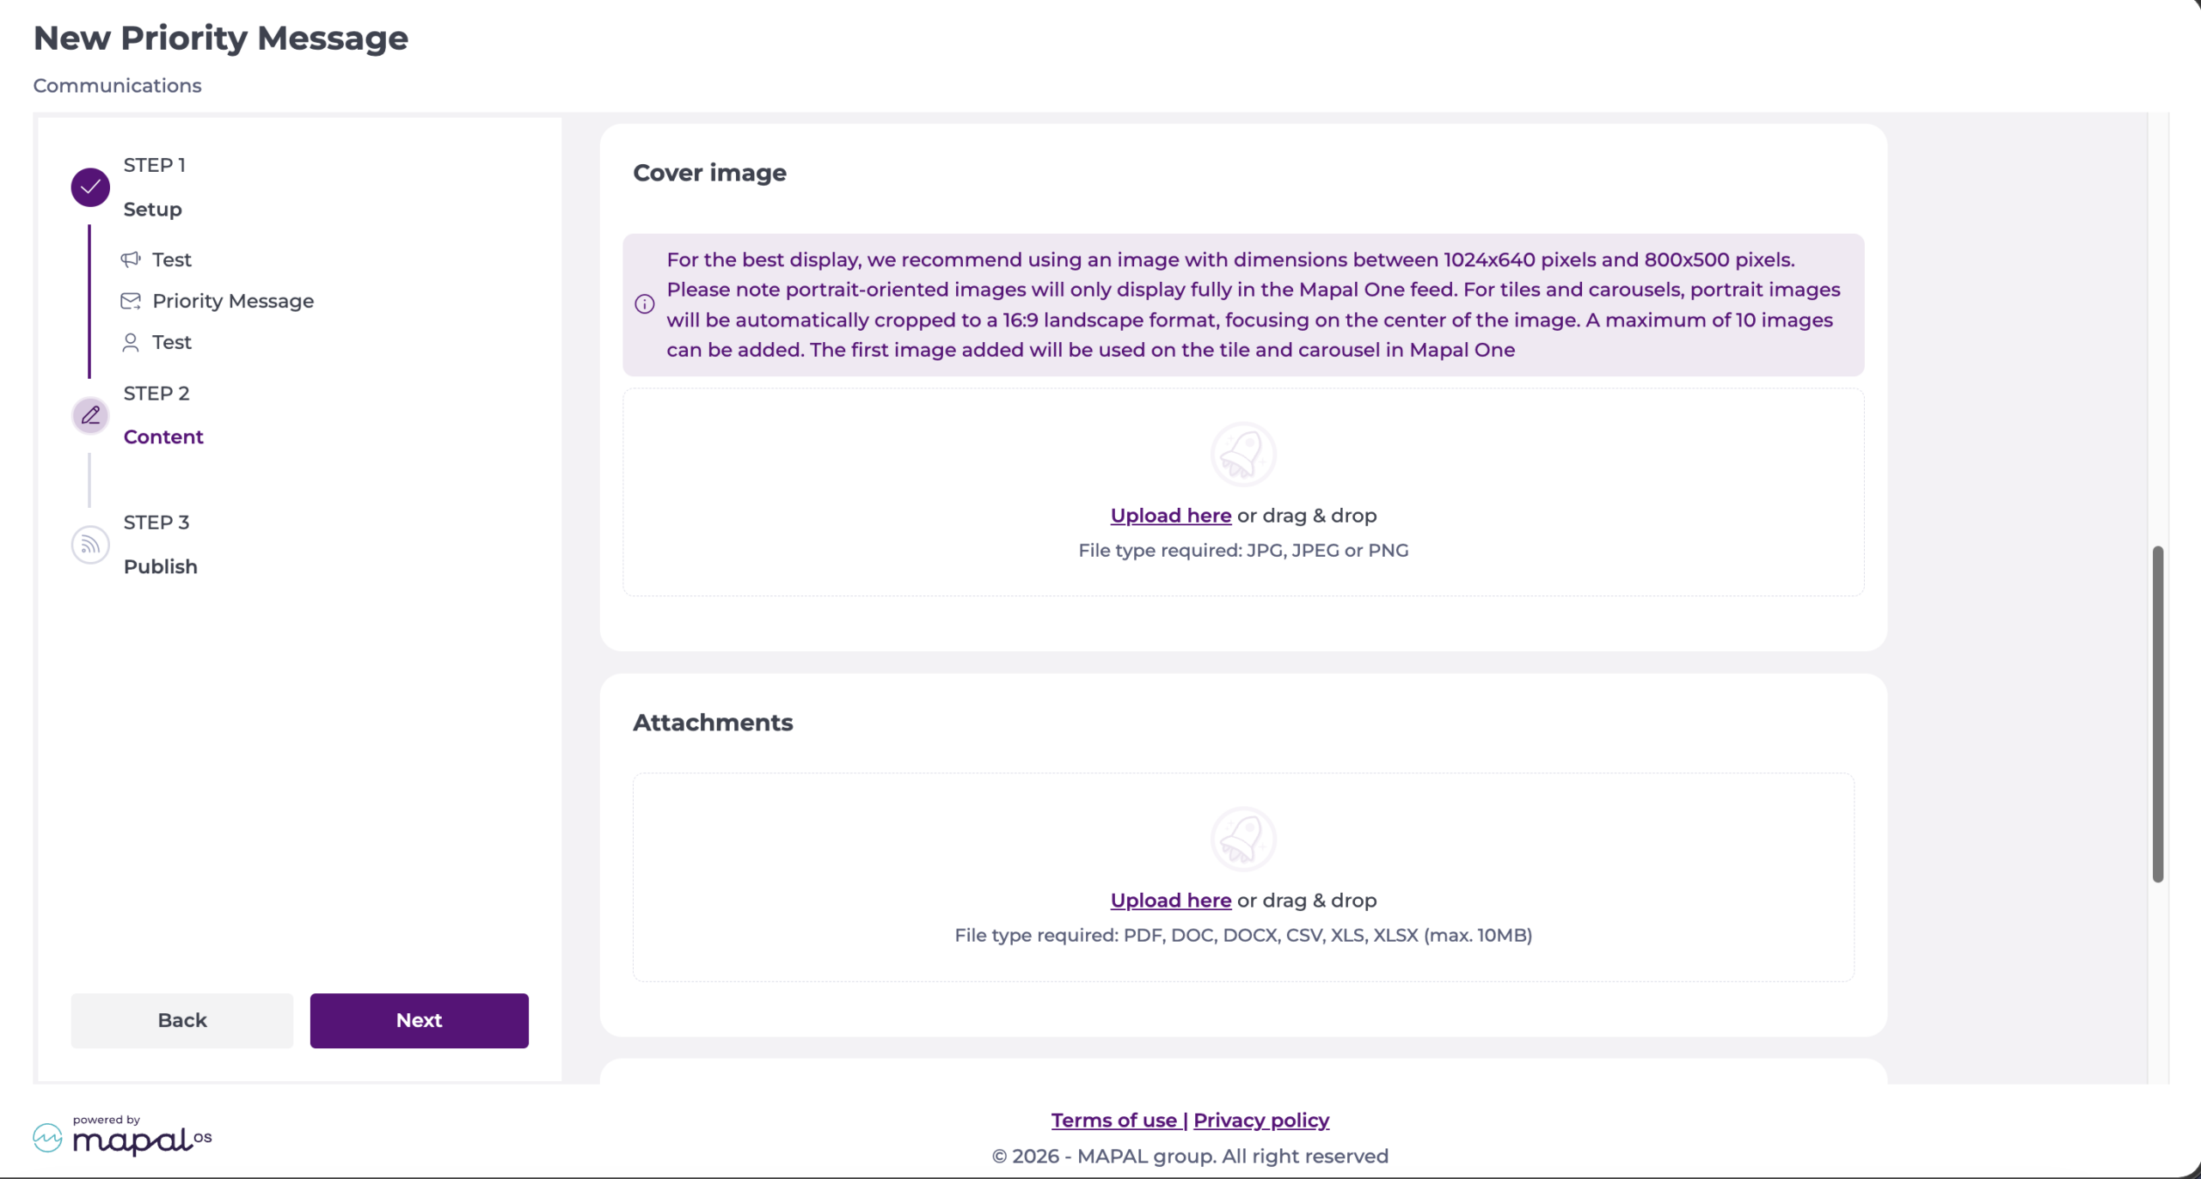Click the person icon beside Test

pos(131,343)
